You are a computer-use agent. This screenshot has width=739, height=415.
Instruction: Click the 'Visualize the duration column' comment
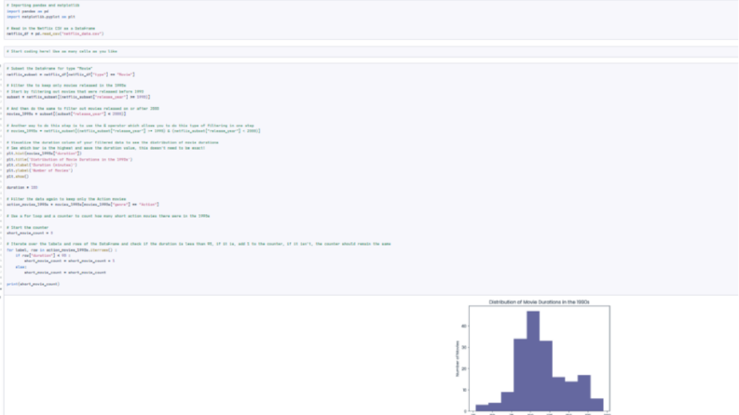pyautogui.click(x=112, y=142)
